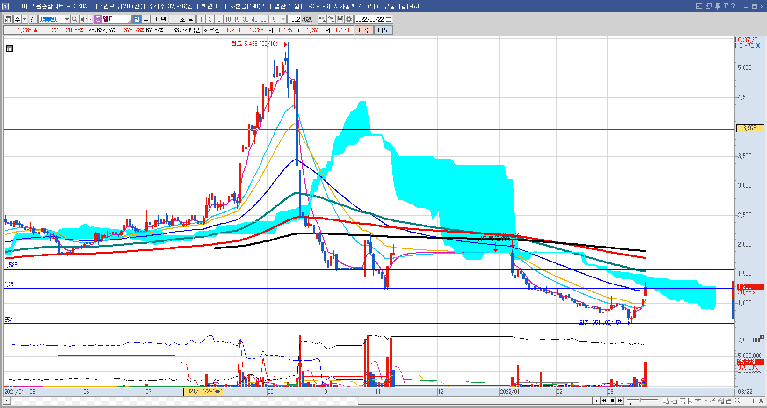Open the chart layout panel icon at far left of toolbar
The width and height of the screenshot is (767, 408).
(8, 19)
